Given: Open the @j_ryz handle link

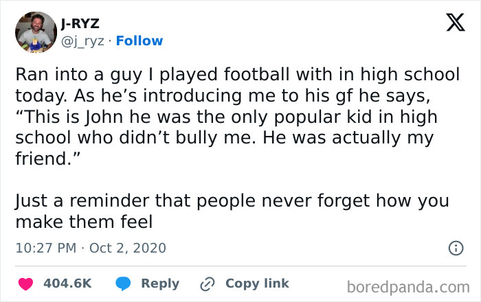Looking at the screenshot, I should (x=82, y=40).
